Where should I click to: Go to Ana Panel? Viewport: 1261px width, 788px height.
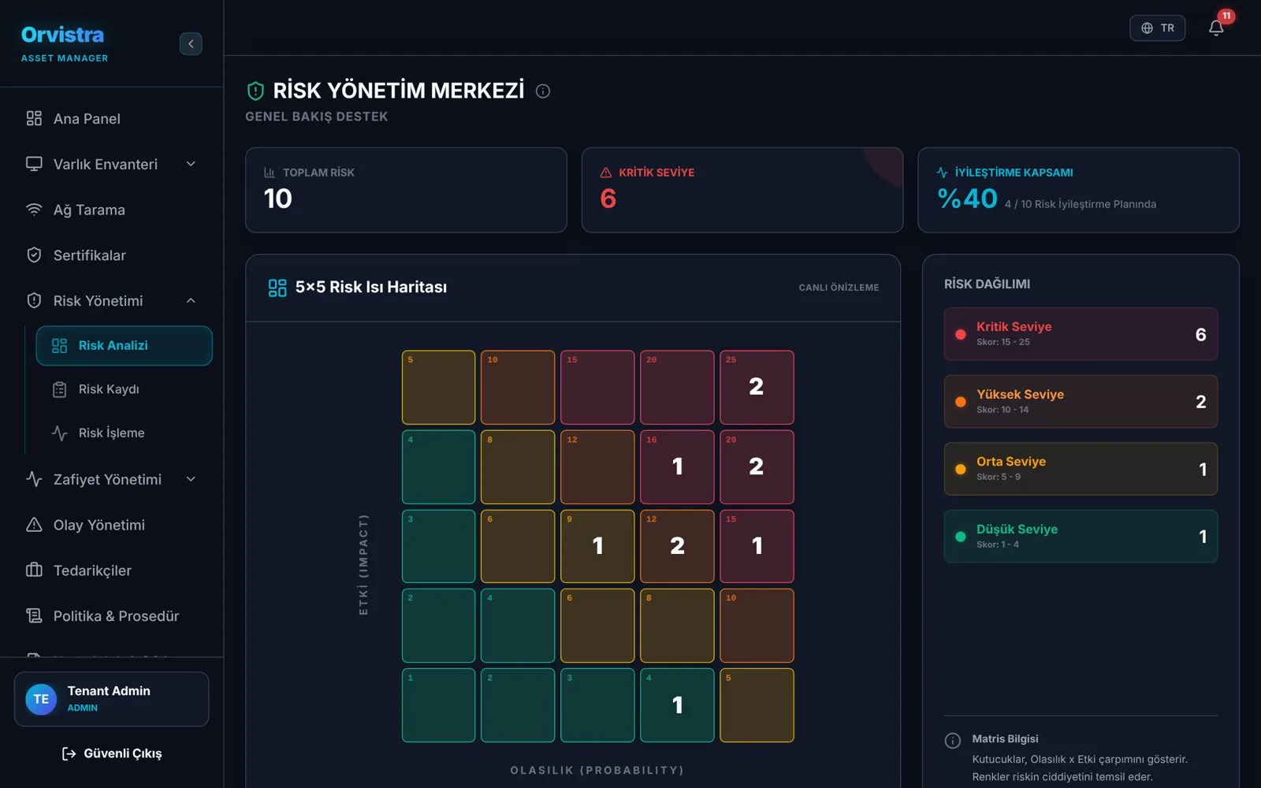112,118
